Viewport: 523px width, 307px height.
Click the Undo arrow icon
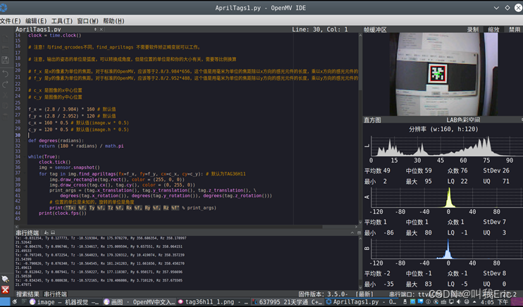[x=6, y=73]
